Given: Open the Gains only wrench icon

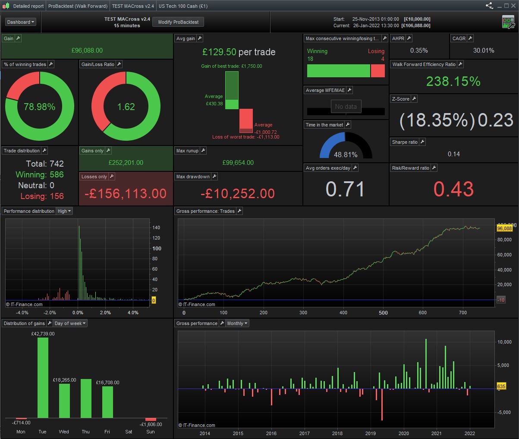Looking at the screenshot, I should click(108, 151).
